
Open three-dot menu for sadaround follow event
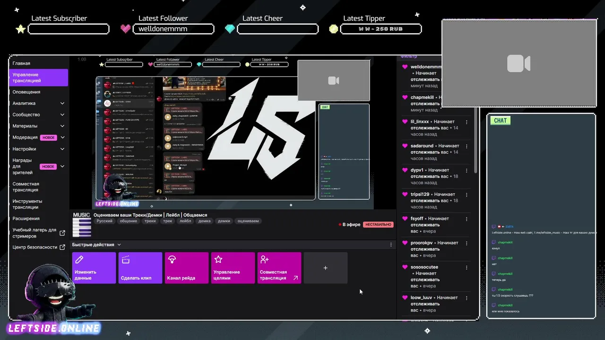click(467, 146)
